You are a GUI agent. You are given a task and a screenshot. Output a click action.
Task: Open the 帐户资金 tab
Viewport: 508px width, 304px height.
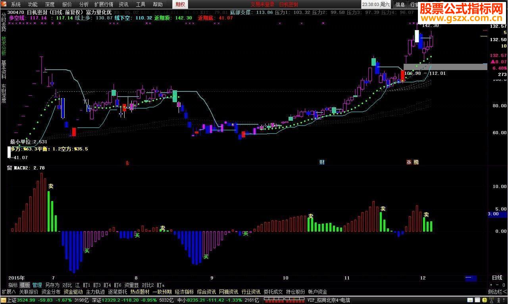[317, 292]
